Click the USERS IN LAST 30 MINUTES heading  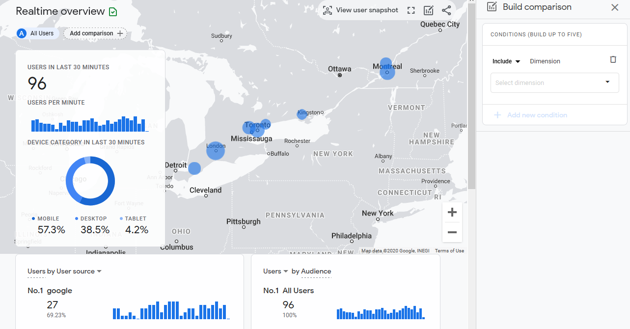pyautogui.click(x=68, y=67)
